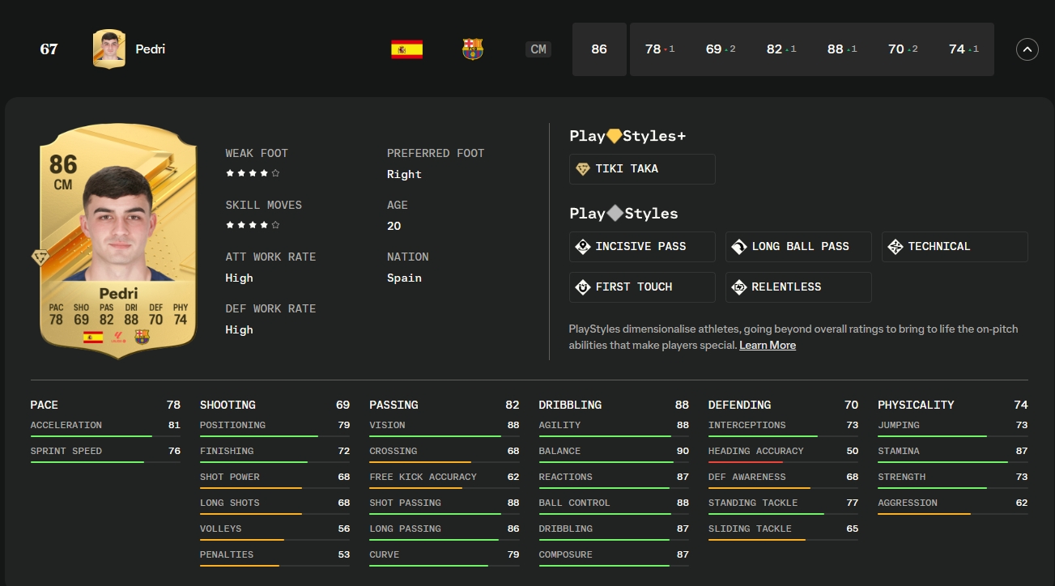Viewport: 1055px width, 586px height.
Task: Click the Penalties stat row
Action: coord(274,558)
